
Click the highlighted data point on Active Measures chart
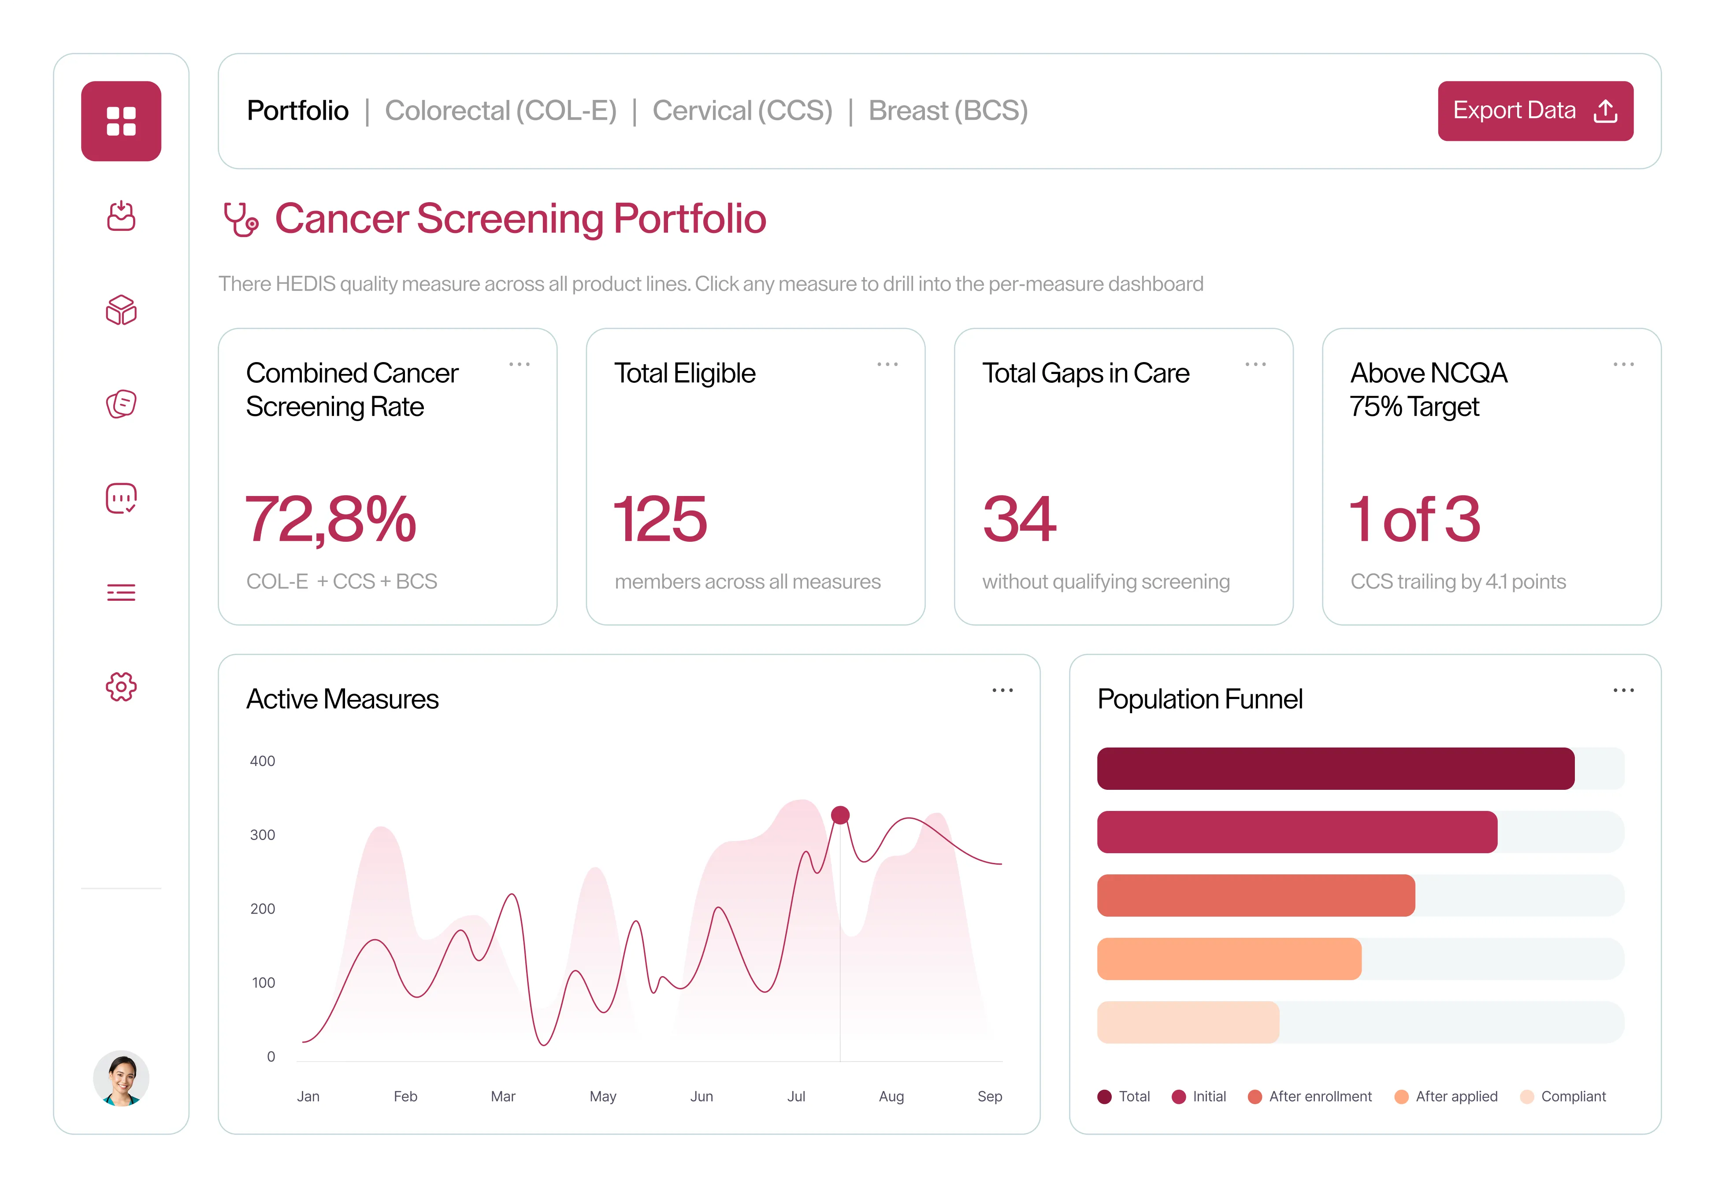(840, 815)
